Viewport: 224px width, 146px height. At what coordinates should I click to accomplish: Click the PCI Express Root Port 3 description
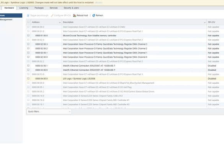(103, 74)
